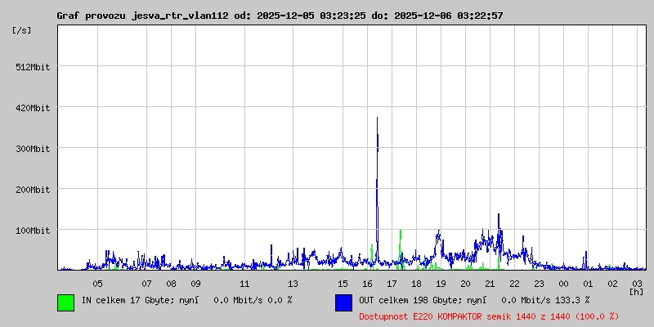Select the hour 00 marker on time axis
The height and width of the screenshot is (327, 654).
563,283
